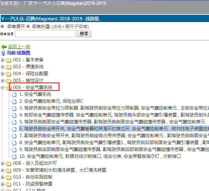The width and height of the screenshot is (209, 191).
Task: Open 002 - 便捷系统 folder label
Action: [x=28, y=67]
